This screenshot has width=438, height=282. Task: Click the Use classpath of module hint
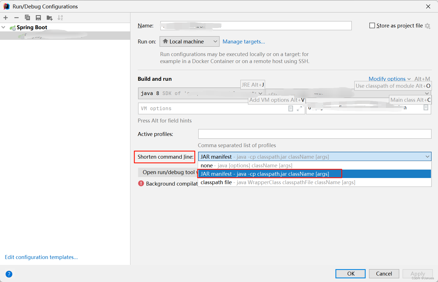(393, 86)
